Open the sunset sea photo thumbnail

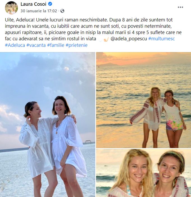(143, 100)
